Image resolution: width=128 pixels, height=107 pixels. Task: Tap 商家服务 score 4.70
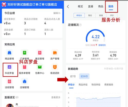point(113,55)
